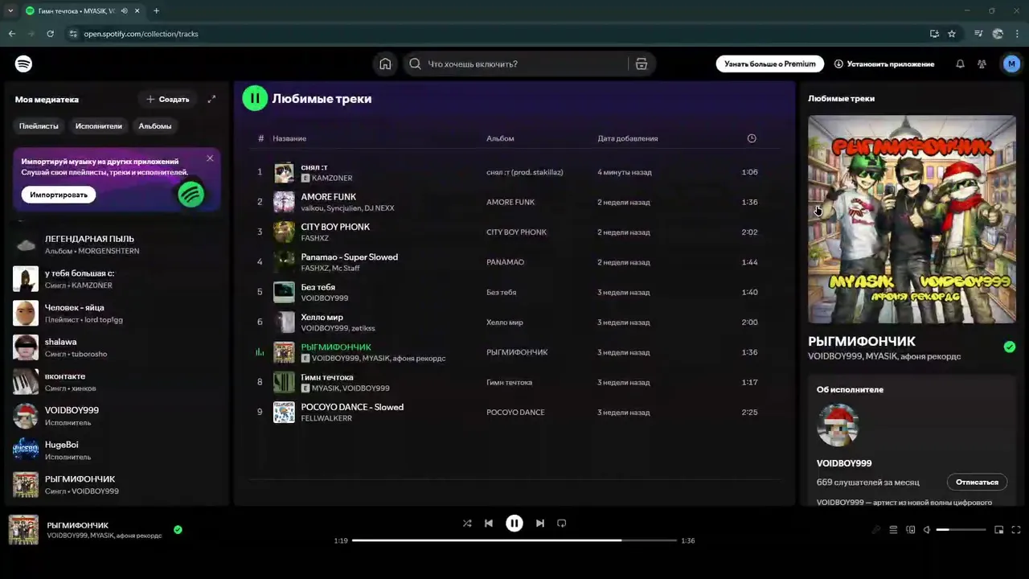The height and width of the screenshot is (579, 1029).
Task: Click Установить приложение
Action: (884, 64)
